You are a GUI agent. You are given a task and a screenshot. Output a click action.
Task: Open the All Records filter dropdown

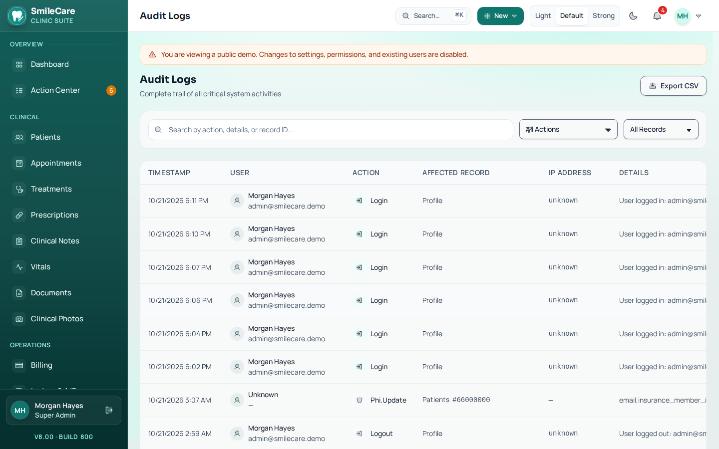tap(661, 129)
